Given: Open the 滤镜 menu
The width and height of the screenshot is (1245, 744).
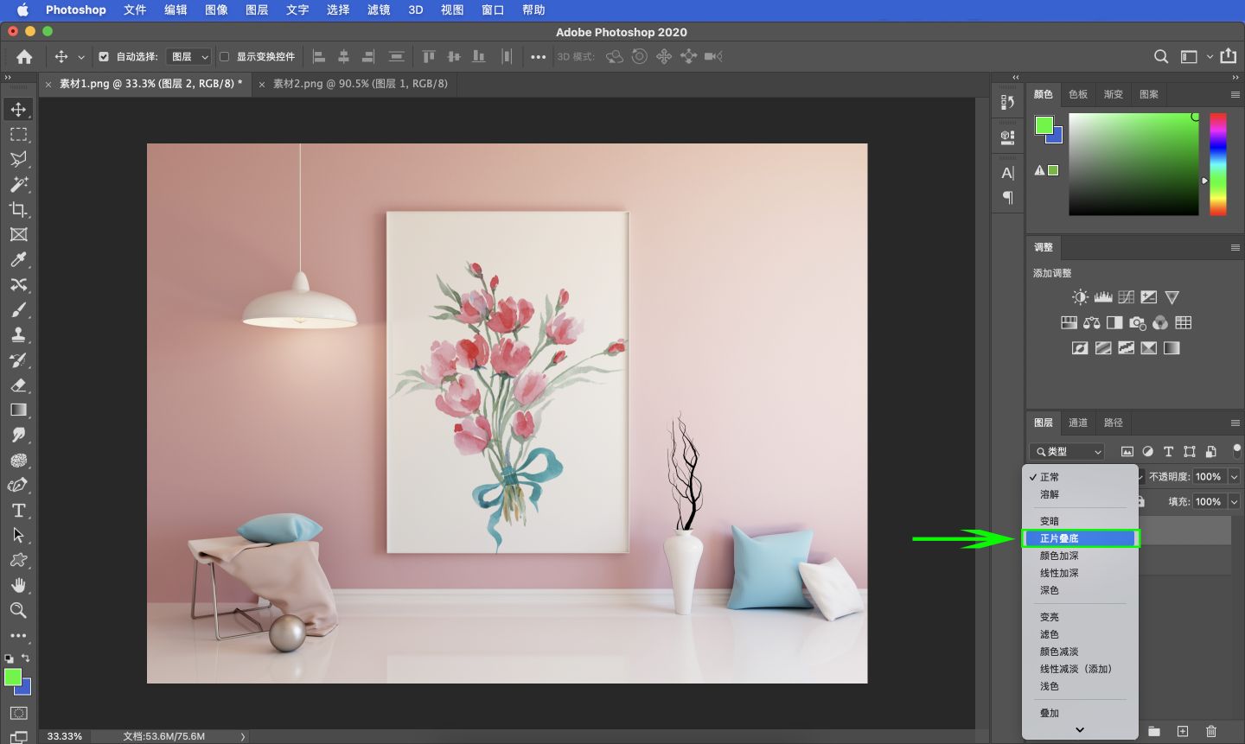Looking at the screenshot, I should click(378, 10).
